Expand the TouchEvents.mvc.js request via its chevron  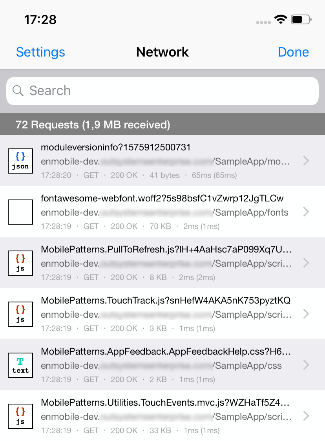pyautogui.click(x=306, y=416)
